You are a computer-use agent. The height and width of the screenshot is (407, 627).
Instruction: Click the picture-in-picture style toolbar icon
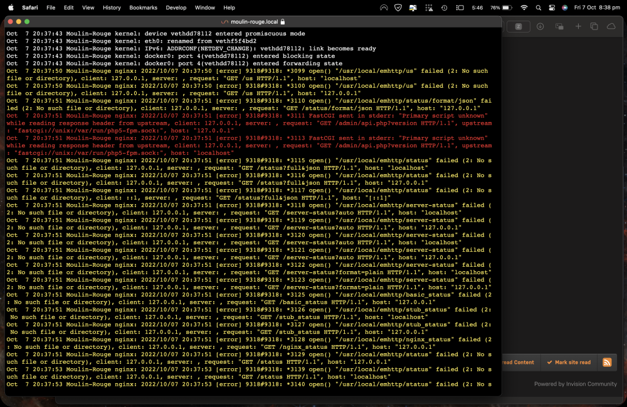[559, 26]
